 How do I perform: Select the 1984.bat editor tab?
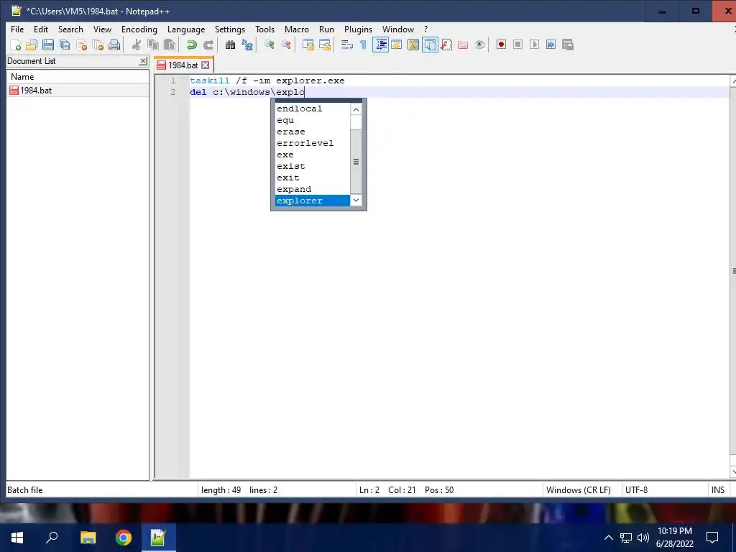click(x=183, y=65)
